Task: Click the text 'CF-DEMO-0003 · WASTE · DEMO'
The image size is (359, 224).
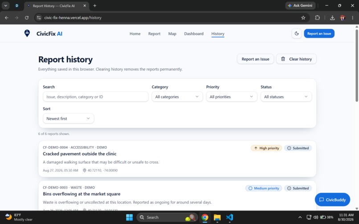Action: coord(69,188)
